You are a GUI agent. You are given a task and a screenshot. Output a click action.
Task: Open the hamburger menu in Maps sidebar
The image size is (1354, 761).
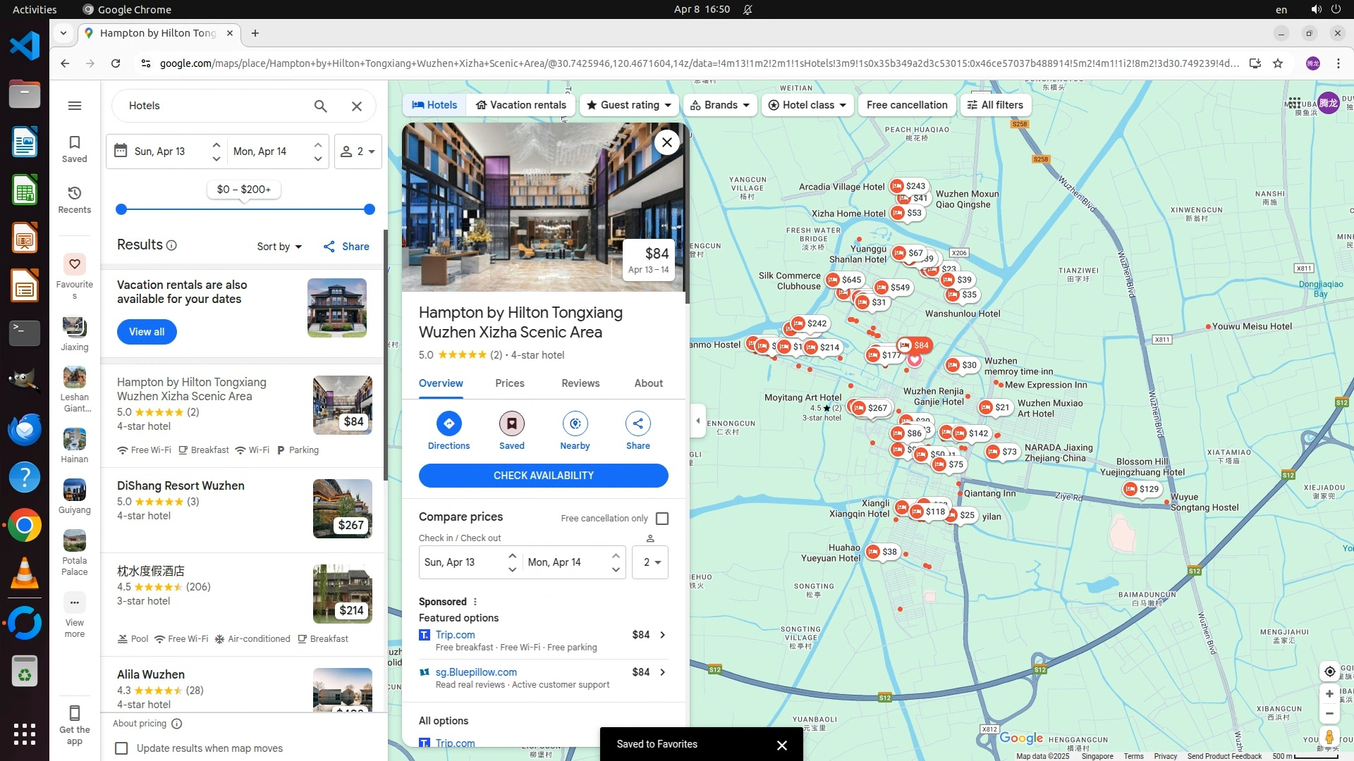[75, 106]
